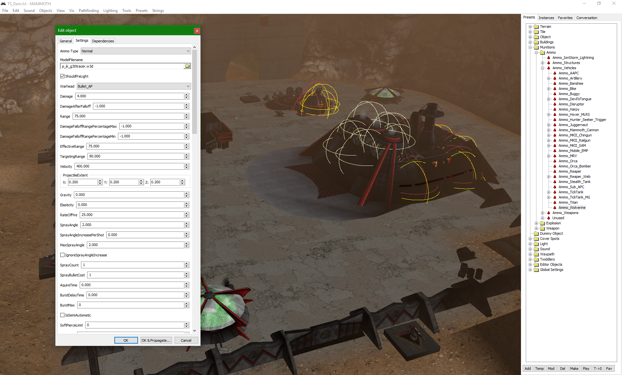
Task: Click the Terrain folder icon
Action: [x=536, y=27]
